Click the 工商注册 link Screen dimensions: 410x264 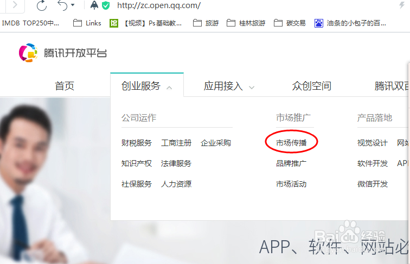point(176,143)
